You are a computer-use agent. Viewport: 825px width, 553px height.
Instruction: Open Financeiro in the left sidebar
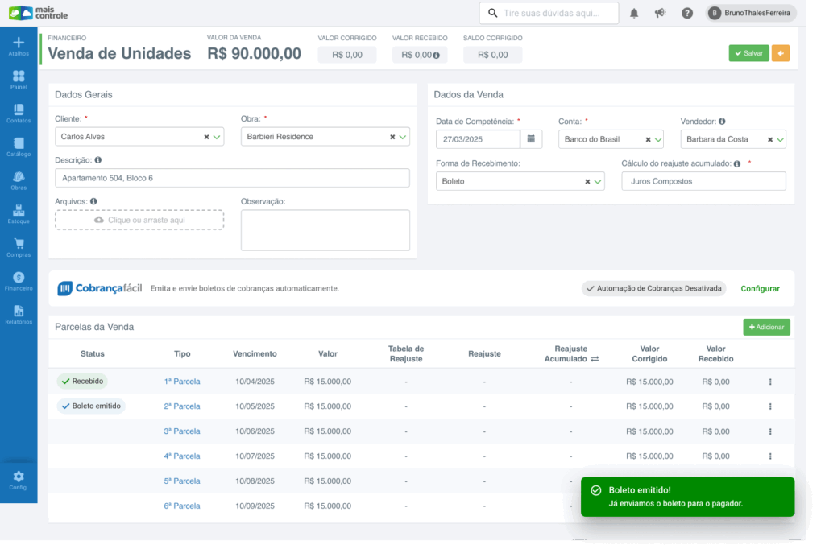pyautogui.click(x=19, y=281)
